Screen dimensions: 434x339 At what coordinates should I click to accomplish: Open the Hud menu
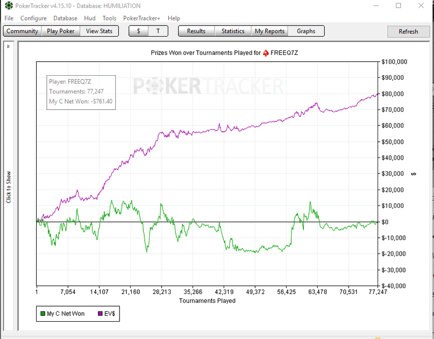click(x=89, y=18)
